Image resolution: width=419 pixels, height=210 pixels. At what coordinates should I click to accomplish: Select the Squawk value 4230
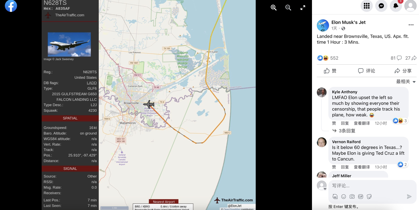[92, 110]
